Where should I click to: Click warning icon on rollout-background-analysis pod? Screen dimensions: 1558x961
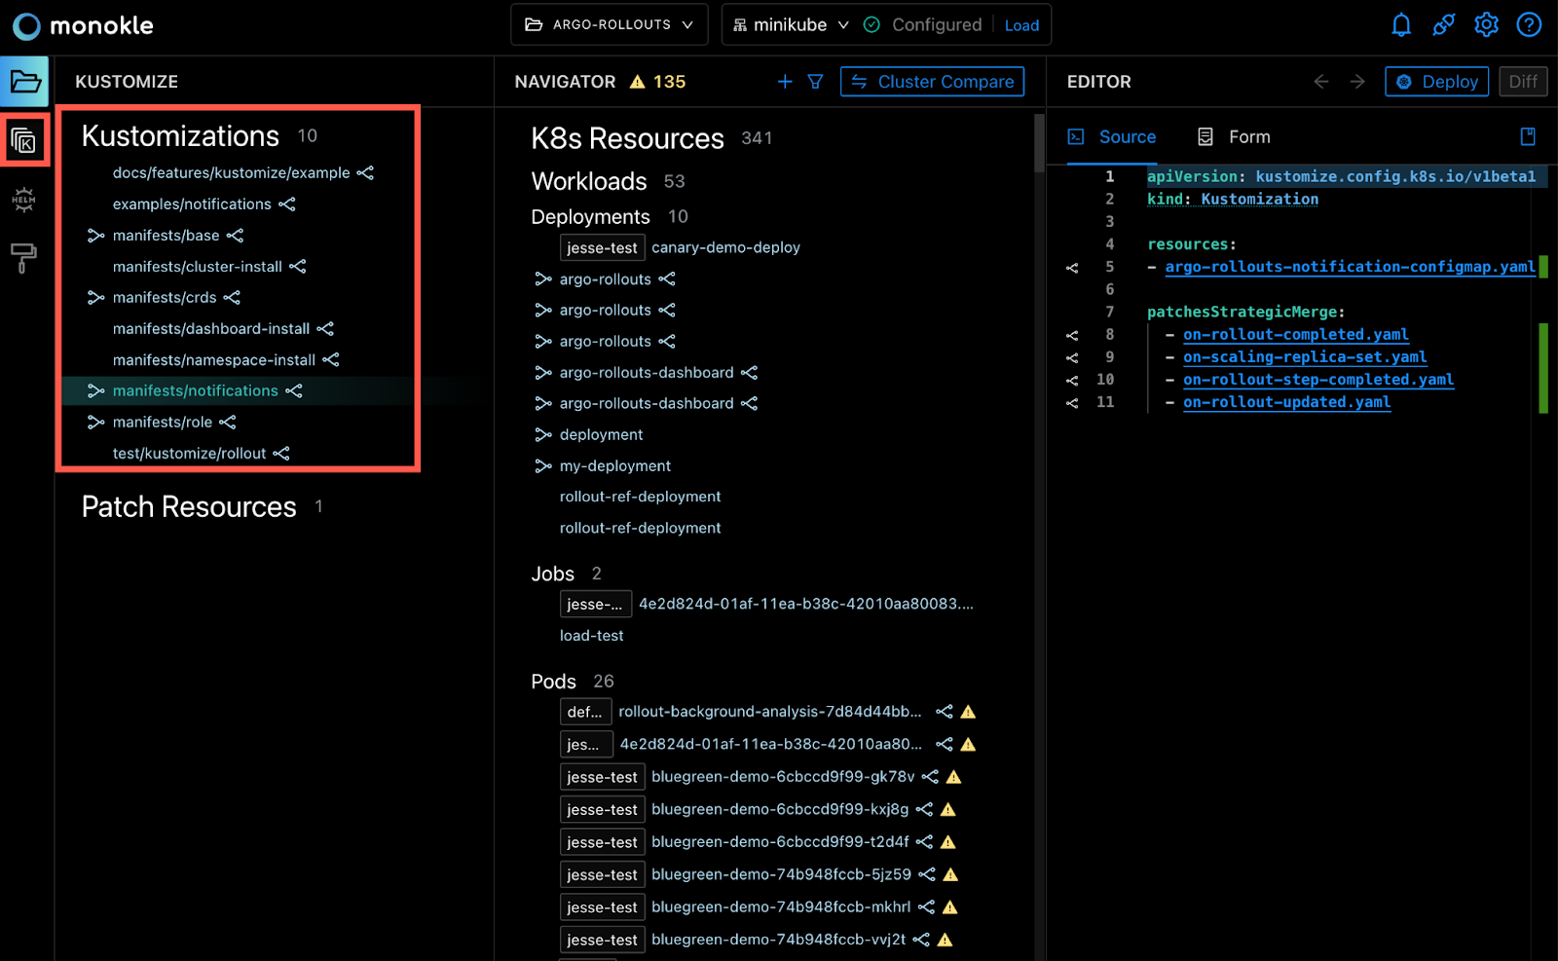(968, 712)
